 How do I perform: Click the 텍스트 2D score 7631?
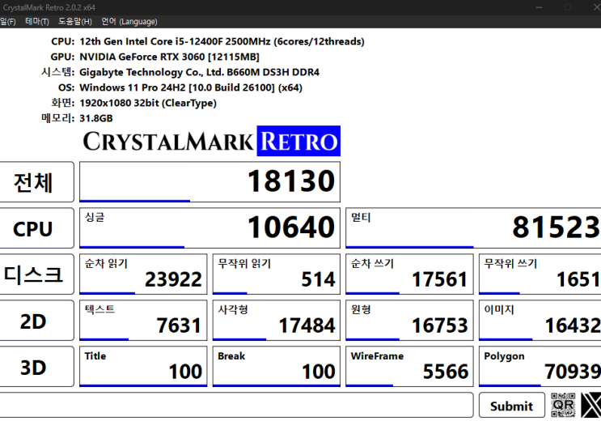click(x=143, y=321)
